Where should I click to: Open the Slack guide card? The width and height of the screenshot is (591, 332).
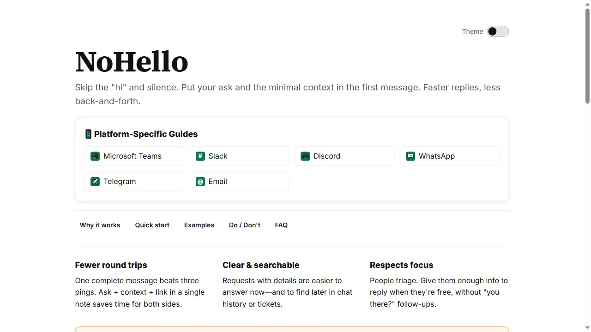(x=239, y=156)
